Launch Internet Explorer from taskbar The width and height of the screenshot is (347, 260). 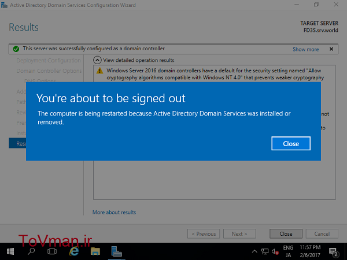(x=74, y=251)
